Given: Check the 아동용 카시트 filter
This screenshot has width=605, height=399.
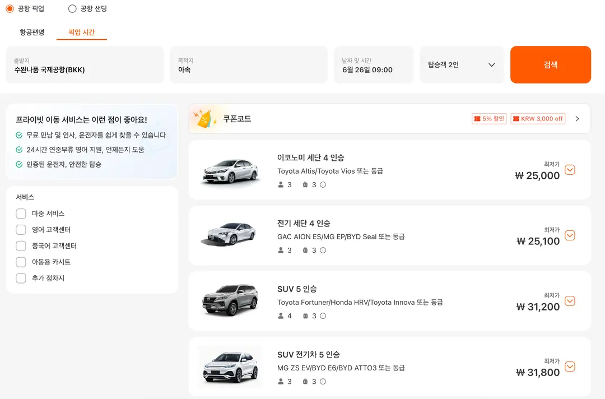Looking at the screenshot, I should click(x=21, y=262).
